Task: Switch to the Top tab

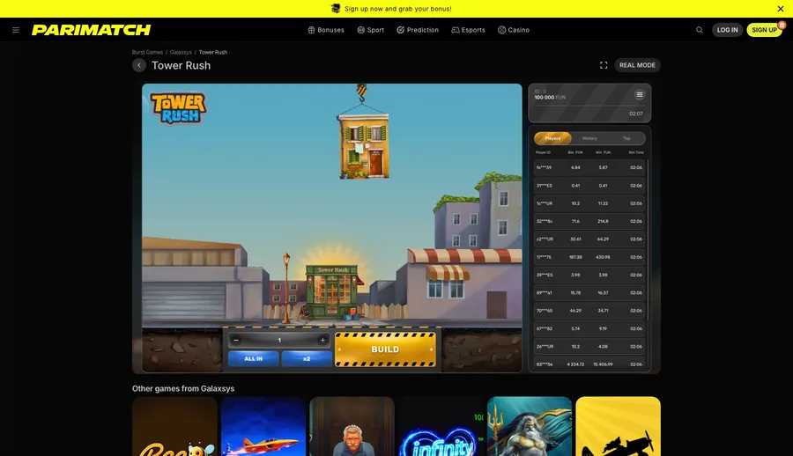Action: tap(626, 138)
